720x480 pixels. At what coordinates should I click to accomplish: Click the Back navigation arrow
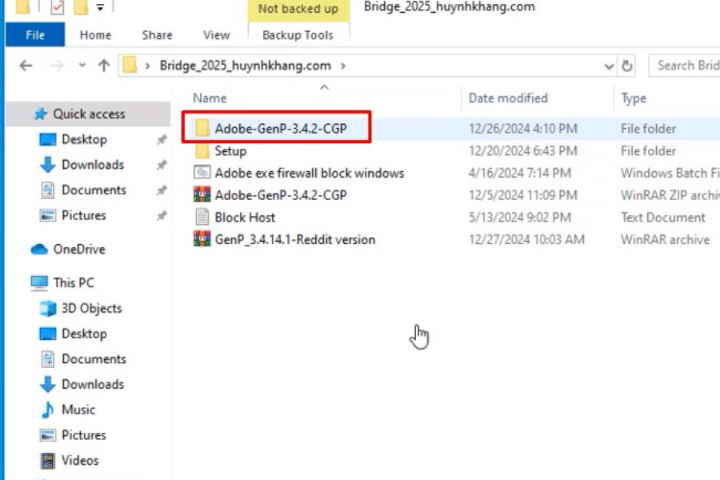click(26, 66)
